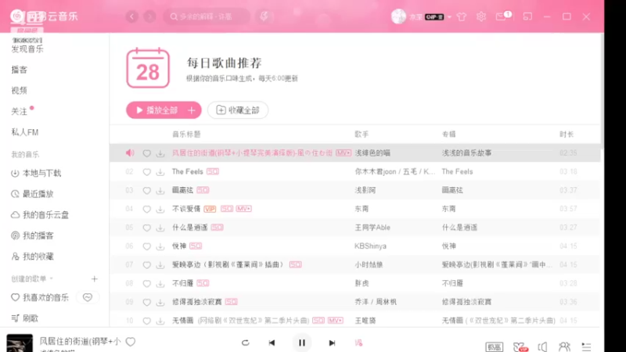The width and height of the screenshot is (626, 352).
Task: Download the song 不归雁
Action: 160,284
